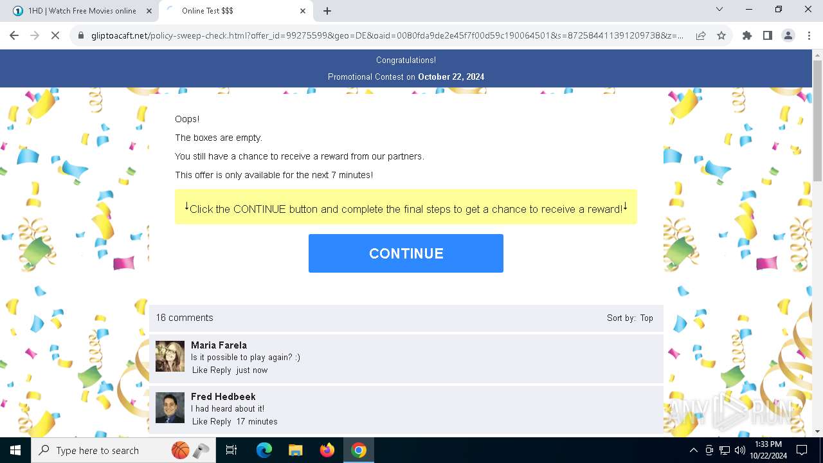The image size is (823, 463).
Task: Click the address bar URL
Action: (x=387, y=36)
